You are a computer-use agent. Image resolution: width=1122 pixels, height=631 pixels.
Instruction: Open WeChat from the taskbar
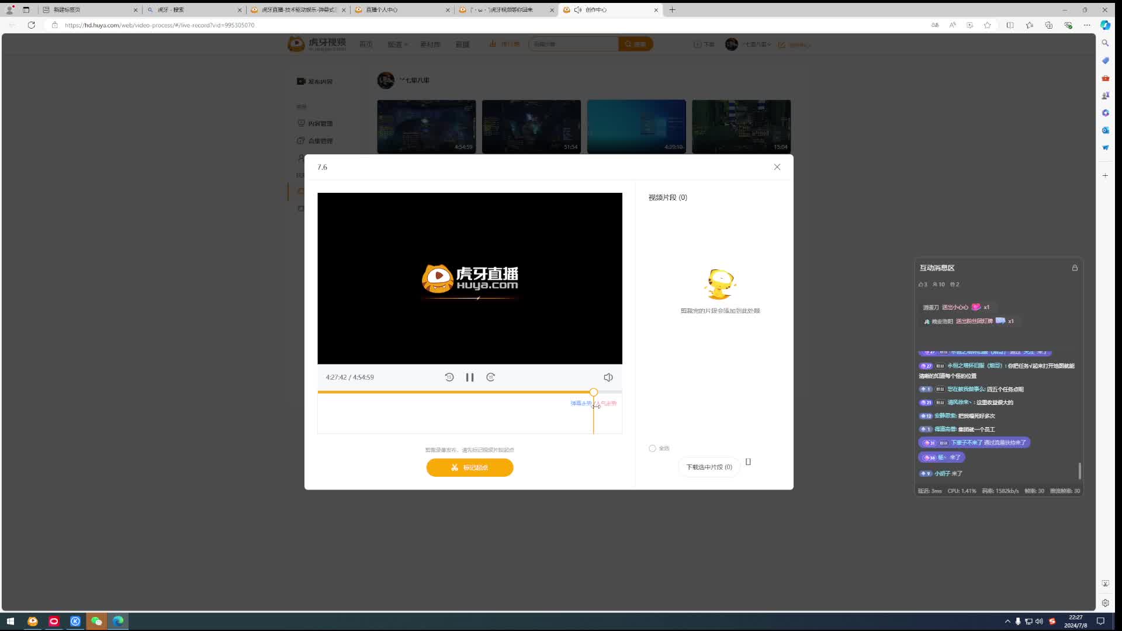pyautogui.click(x=96, y=621)
